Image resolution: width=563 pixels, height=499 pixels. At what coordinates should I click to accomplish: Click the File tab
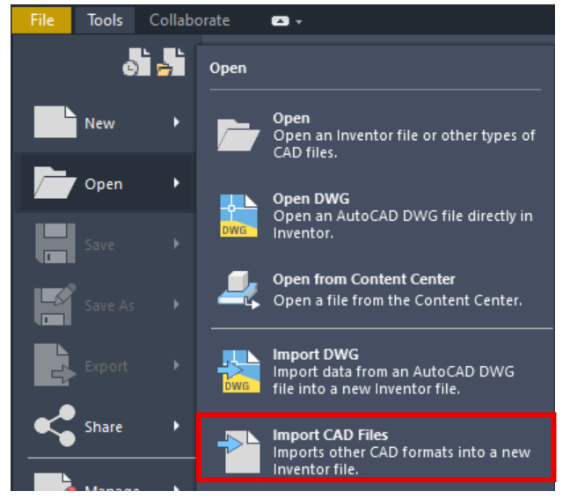42,19
